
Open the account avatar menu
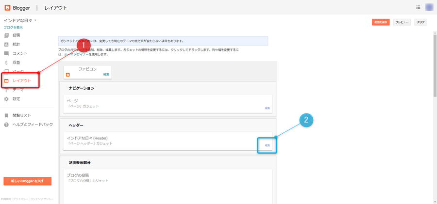click(429, 8)
